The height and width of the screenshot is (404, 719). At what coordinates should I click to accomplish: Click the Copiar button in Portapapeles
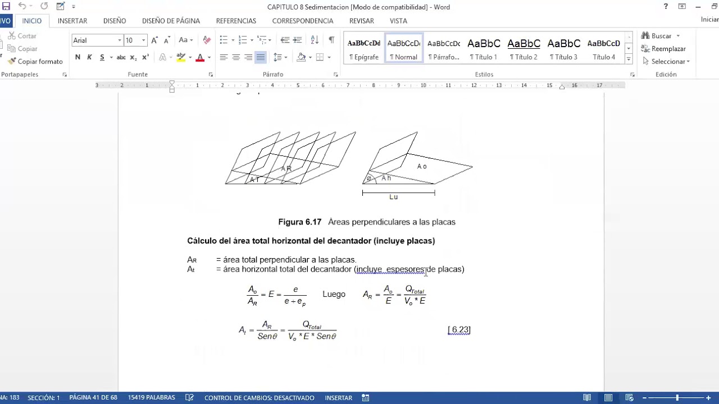coord(22,49)
